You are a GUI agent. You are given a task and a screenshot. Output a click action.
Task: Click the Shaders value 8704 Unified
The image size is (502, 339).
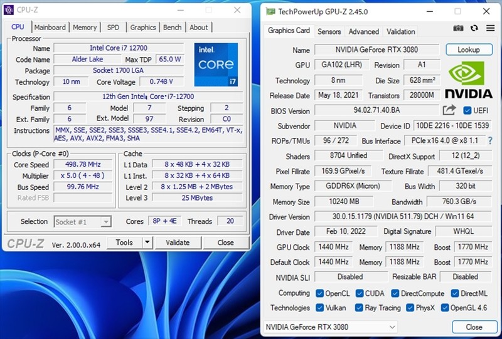click(349, 156)
